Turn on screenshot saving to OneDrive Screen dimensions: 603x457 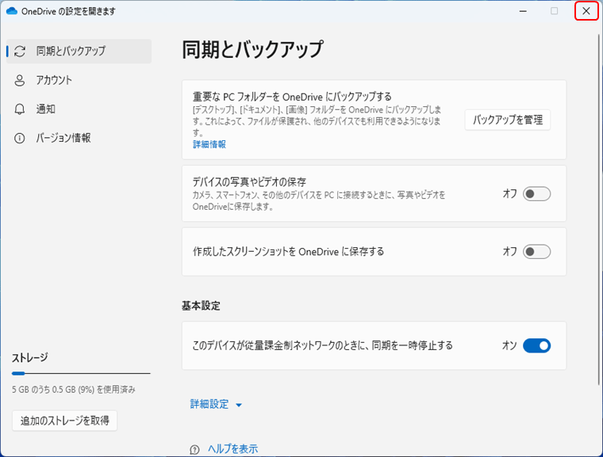point(536,252)
